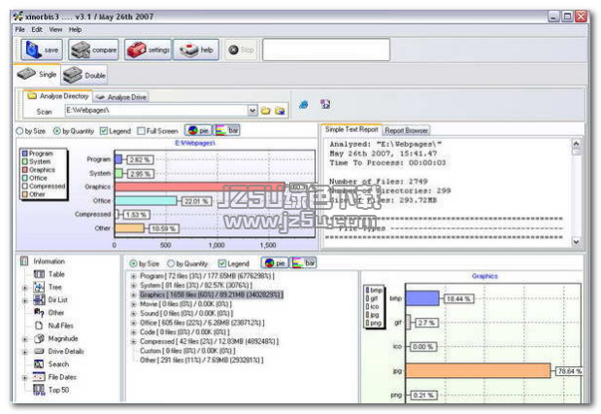The height and width of the screenshot is (414, 601).
Task: Open the Edit menu
Action: tap(37, 29)
